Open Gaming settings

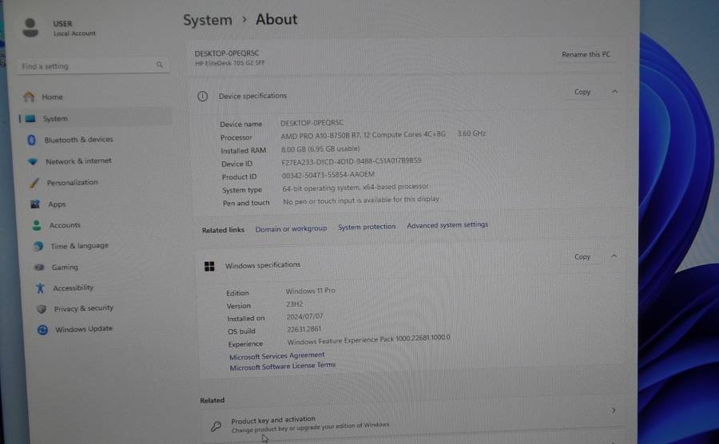[65, 268]
